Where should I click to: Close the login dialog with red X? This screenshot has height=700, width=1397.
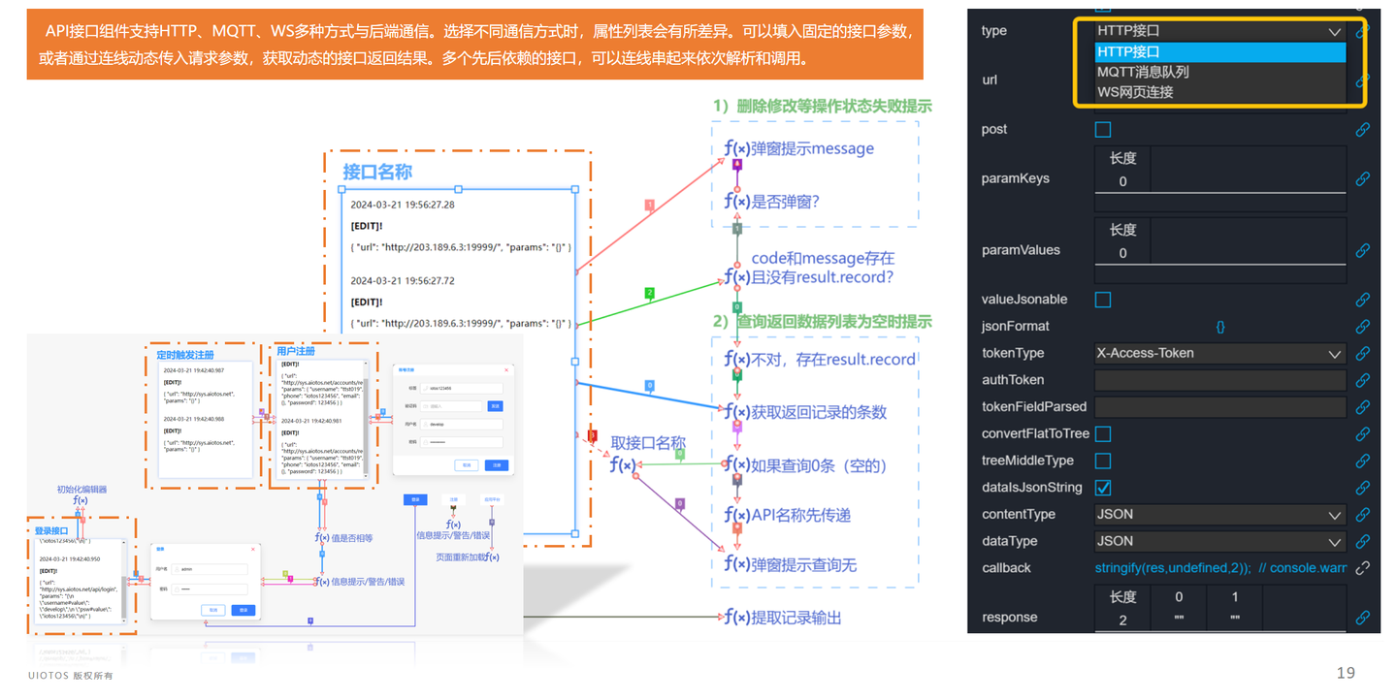[x=253, y=549]
